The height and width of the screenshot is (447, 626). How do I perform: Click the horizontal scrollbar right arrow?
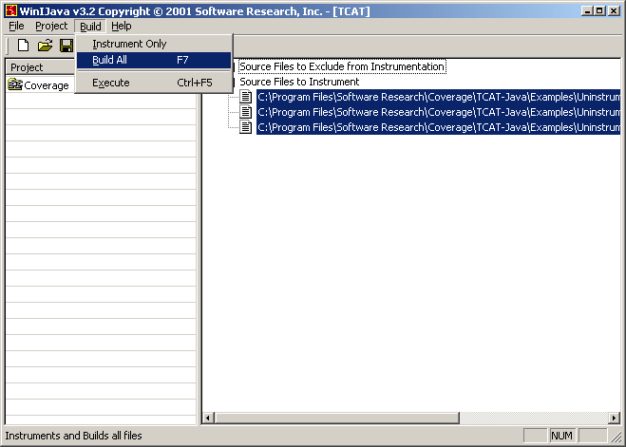click(615, 418)
